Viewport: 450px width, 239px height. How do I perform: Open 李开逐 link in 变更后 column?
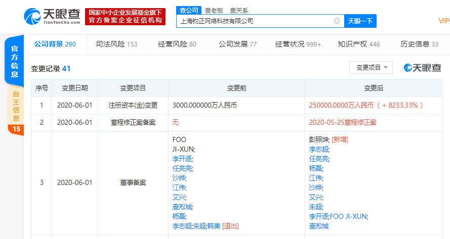pos(319,216)
